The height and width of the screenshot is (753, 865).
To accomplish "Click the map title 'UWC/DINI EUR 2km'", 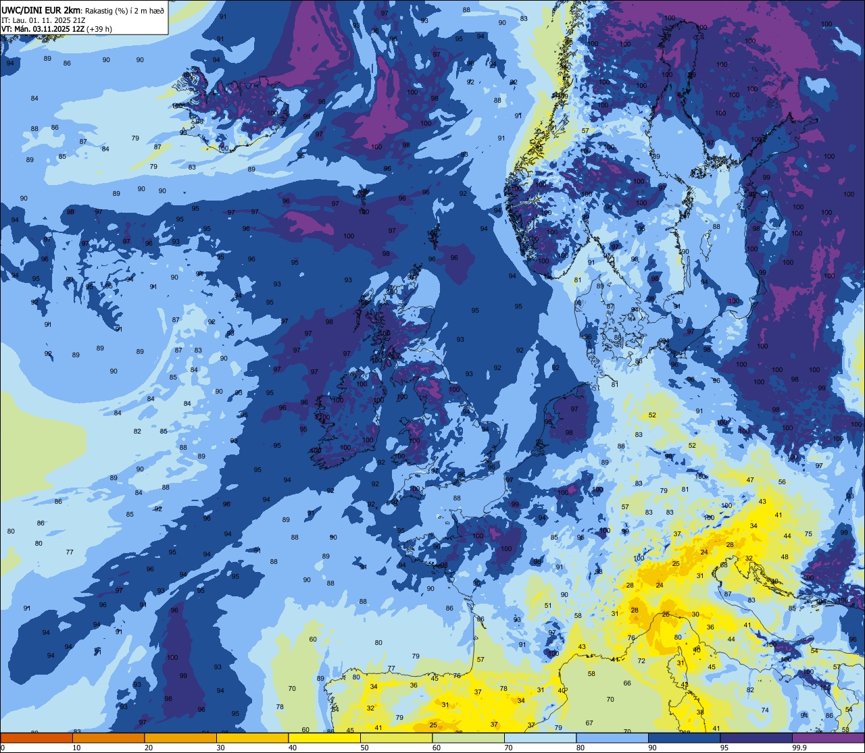I will click(x=41, y=9).
